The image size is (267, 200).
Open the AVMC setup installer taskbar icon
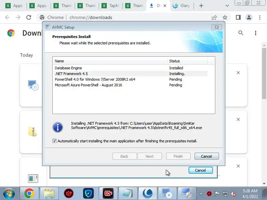tap(167, 193)
